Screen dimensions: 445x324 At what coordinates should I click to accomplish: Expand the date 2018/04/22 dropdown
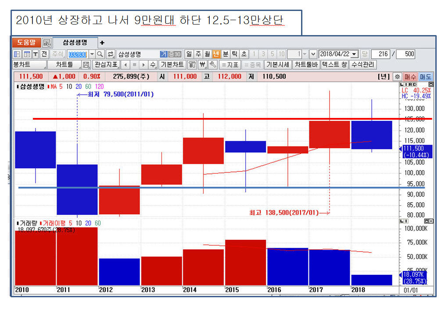click(x=355, y=54)
